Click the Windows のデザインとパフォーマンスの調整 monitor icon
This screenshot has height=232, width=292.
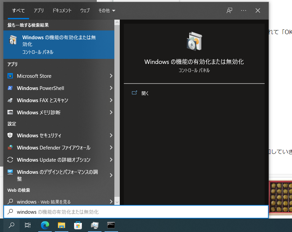pos(10,172)
